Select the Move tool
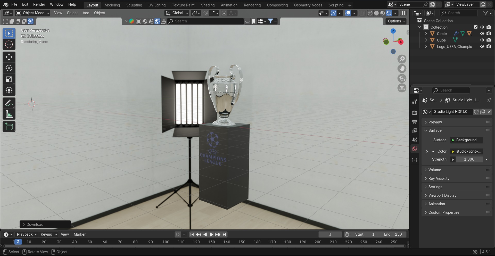The image size is (495, 256). click(9, 57)
